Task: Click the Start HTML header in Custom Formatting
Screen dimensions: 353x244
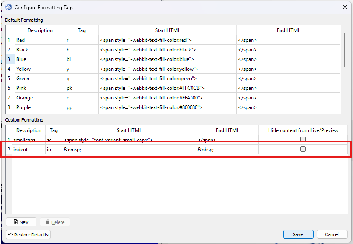Action: pos(129,130)
